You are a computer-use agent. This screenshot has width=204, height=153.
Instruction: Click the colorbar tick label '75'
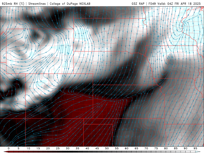click(156, 148)
